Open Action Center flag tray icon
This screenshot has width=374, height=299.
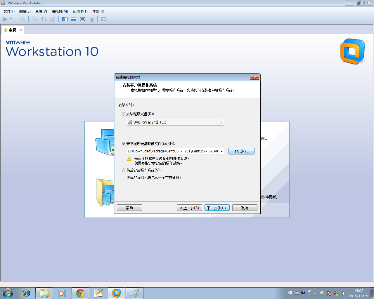tap(329, 293)
